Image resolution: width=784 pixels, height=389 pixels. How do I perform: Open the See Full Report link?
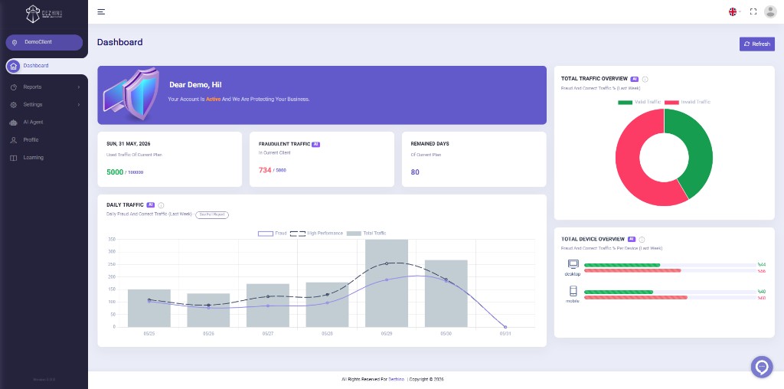212,214
